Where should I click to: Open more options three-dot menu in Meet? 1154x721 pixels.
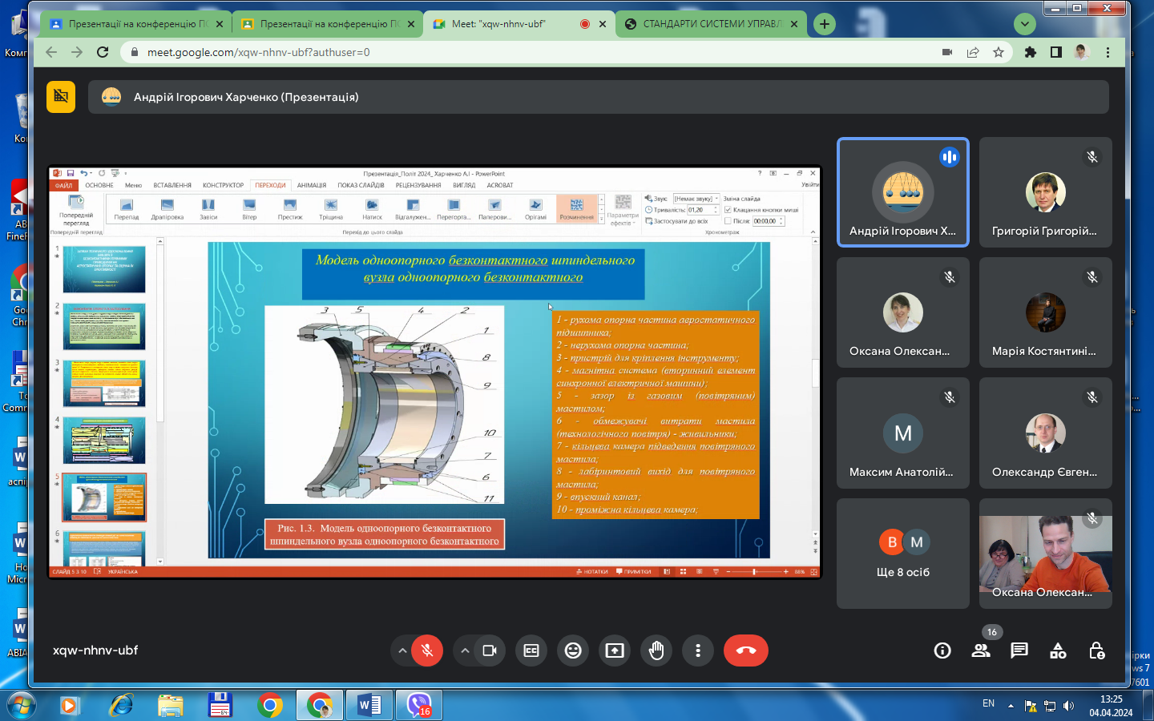698,651
